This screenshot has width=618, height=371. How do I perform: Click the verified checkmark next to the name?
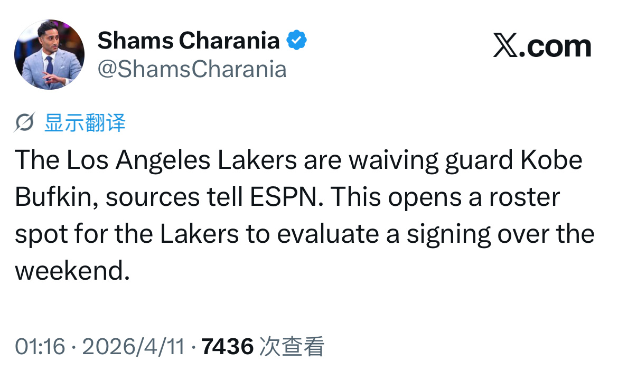point(297,39)
